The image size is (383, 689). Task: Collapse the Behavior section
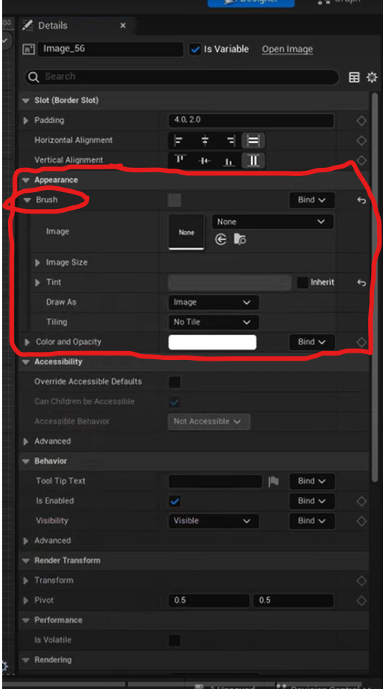tap(26, 462)
